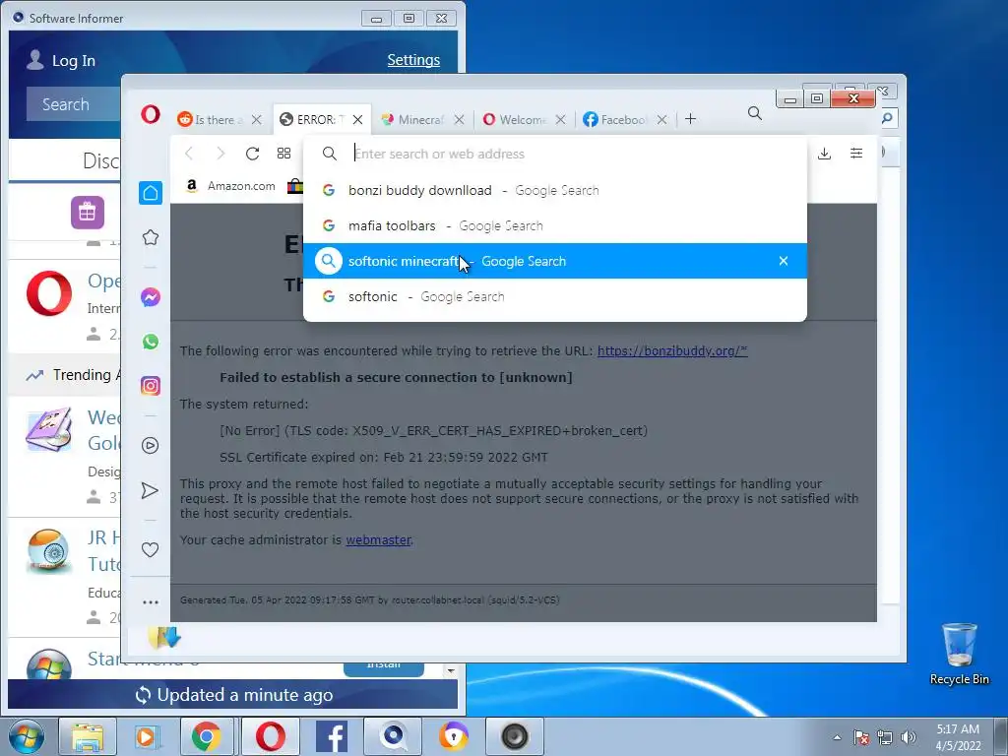The height and width of the screenshot is (756, 1008).
Task: Click the webmaster link
Action: 378,540
